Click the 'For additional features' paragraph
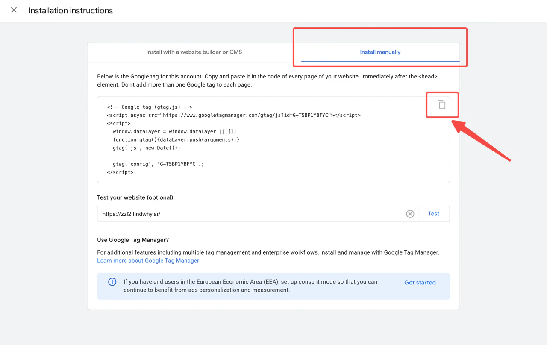The image size is (547, 345). [x=268, y=252]
